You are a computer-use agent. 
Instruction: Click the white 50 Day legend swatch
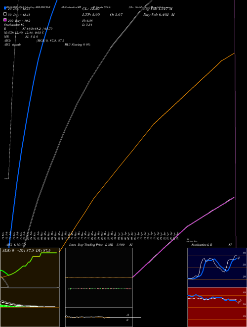click(x=5, y=14)
